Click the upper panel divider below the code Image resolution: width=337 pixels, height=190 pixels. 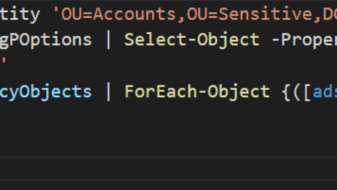click(x=168, y=157)
